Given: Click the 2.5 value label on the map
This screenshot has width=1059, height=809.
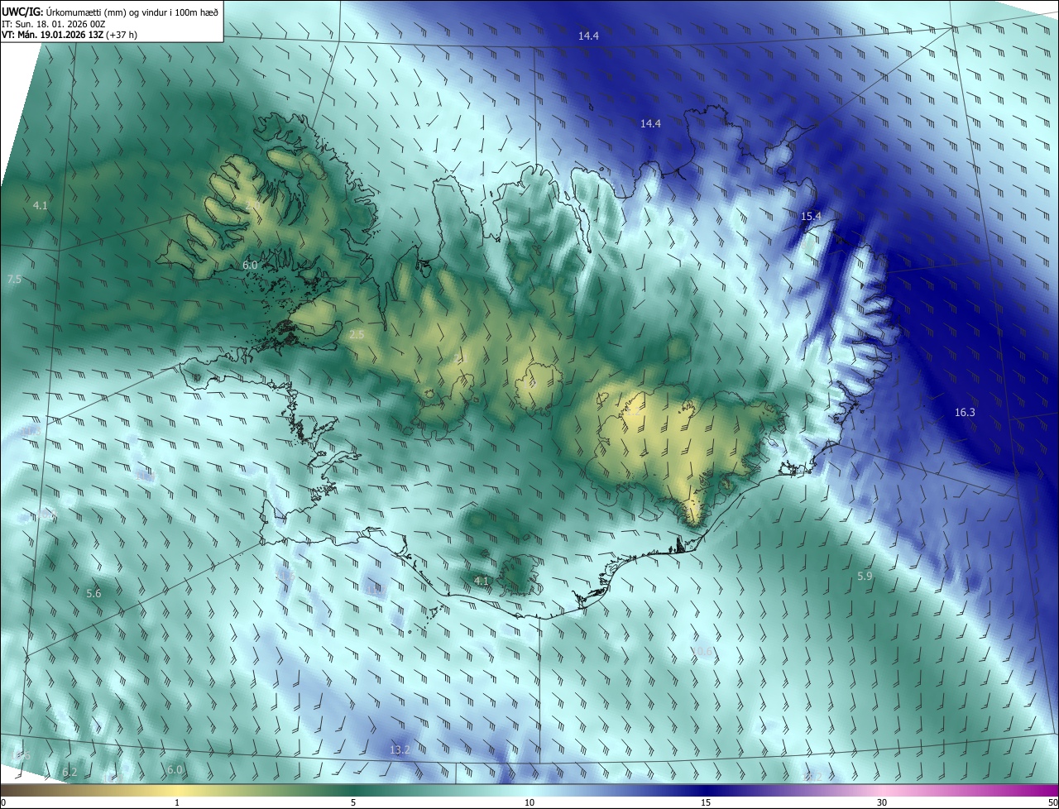Looking at the screenshot, I should tap(357, 334).
